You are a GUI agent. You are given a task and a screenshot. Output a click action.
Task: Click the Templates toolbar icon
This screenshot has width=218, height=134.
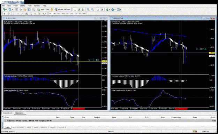pyautogui.click(x=118, y=9)
